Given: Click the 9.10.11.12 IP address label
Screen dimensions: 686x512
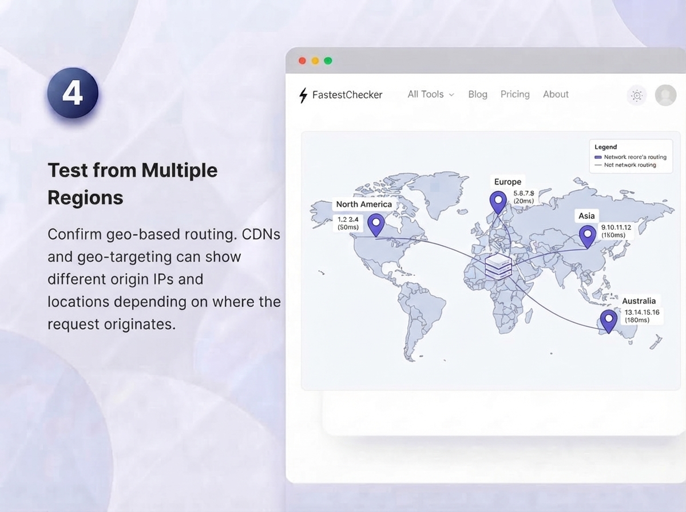Looking at the screenshot, I should 616,227.
